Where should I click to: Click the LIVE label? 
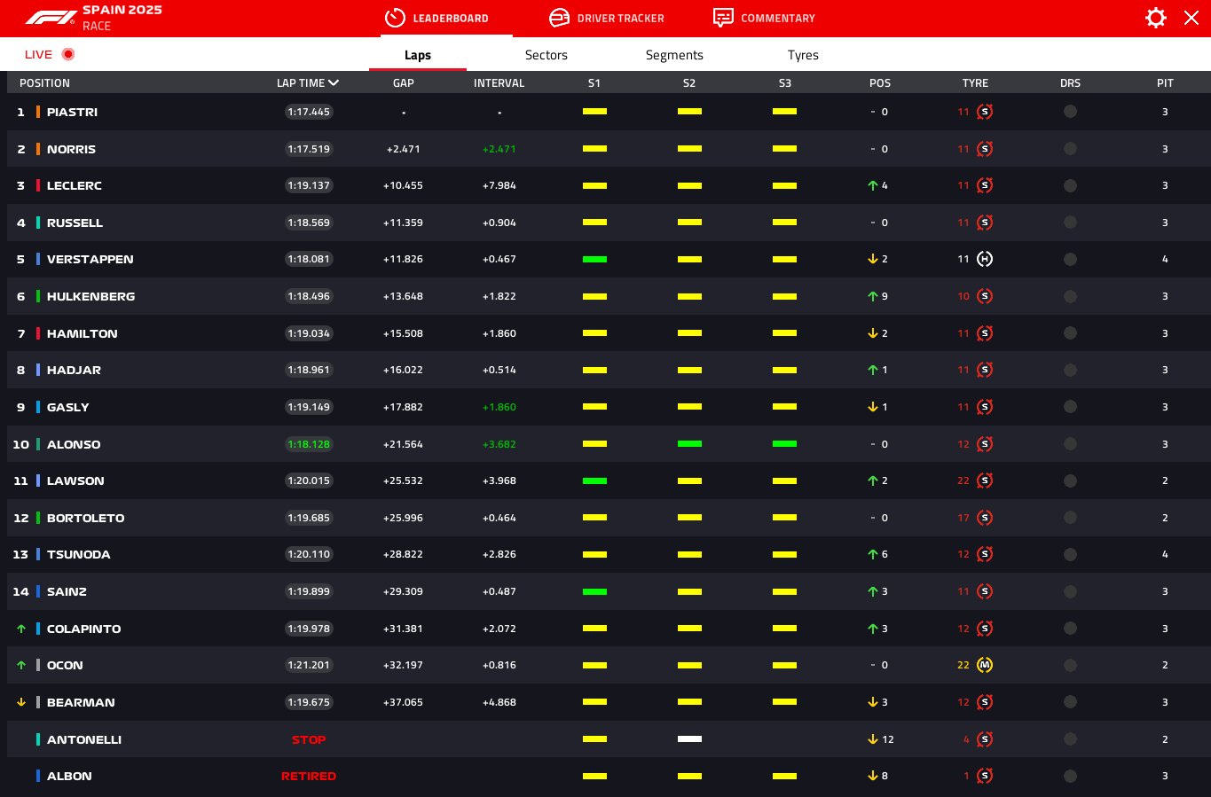(38, 54)
